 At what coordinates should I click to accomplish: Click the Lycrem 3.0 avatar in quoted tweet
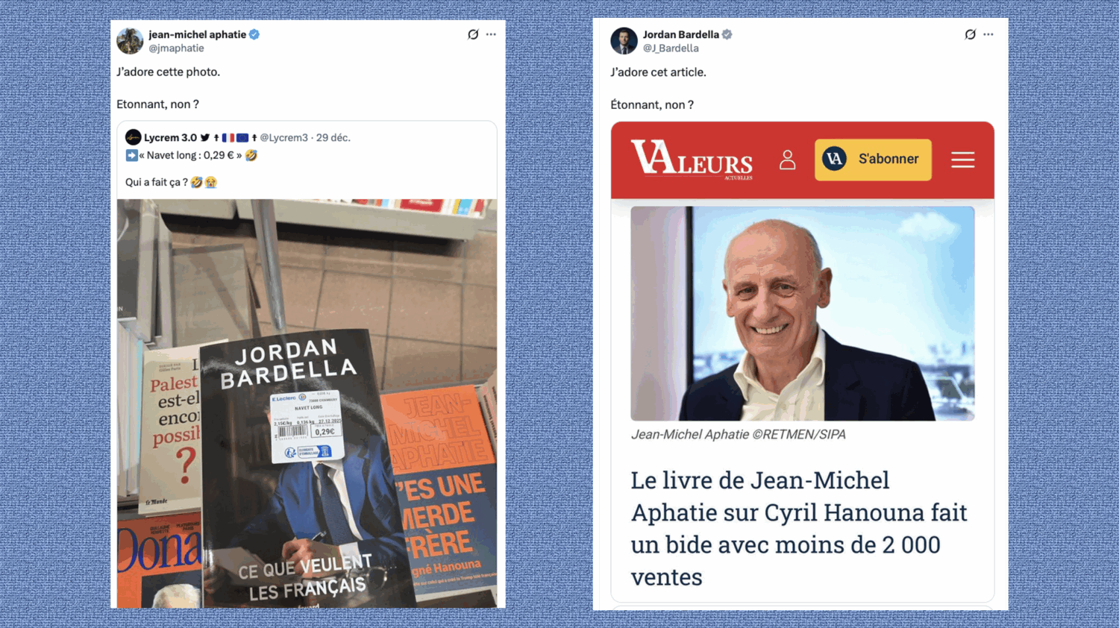click(133, 137)
